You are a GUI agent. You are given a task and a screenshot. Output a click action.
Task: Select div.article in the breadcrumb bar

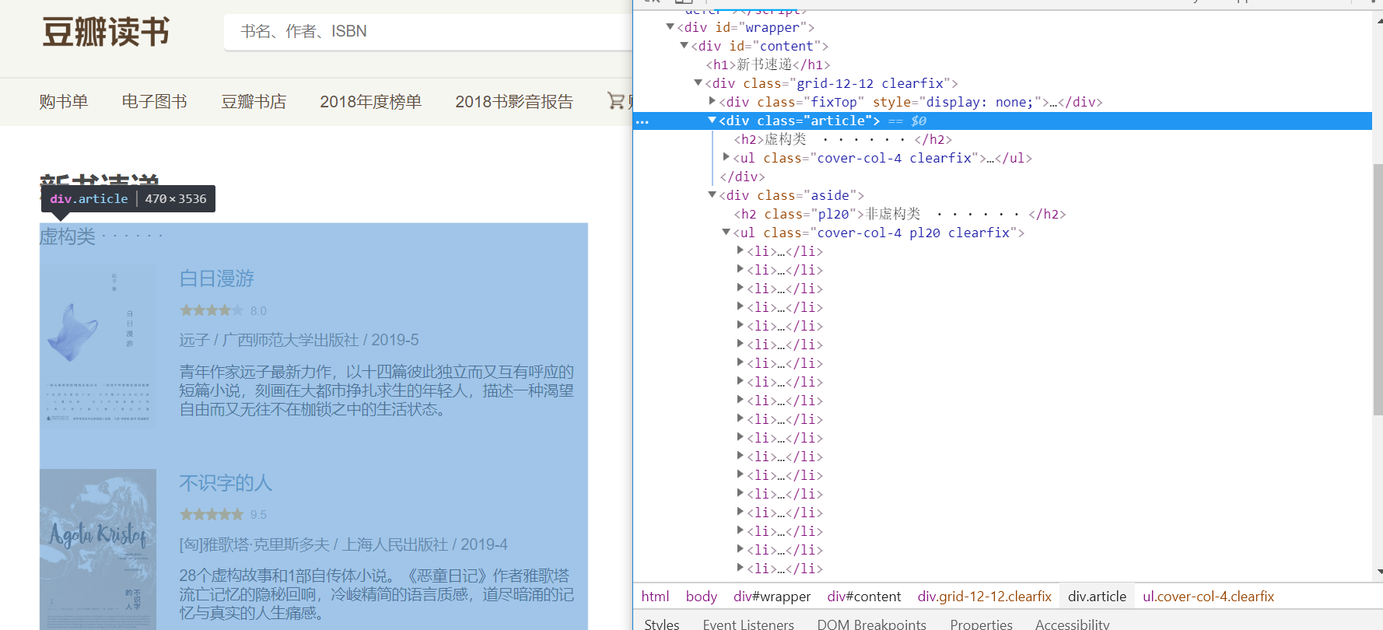[x=1097, y=597]
